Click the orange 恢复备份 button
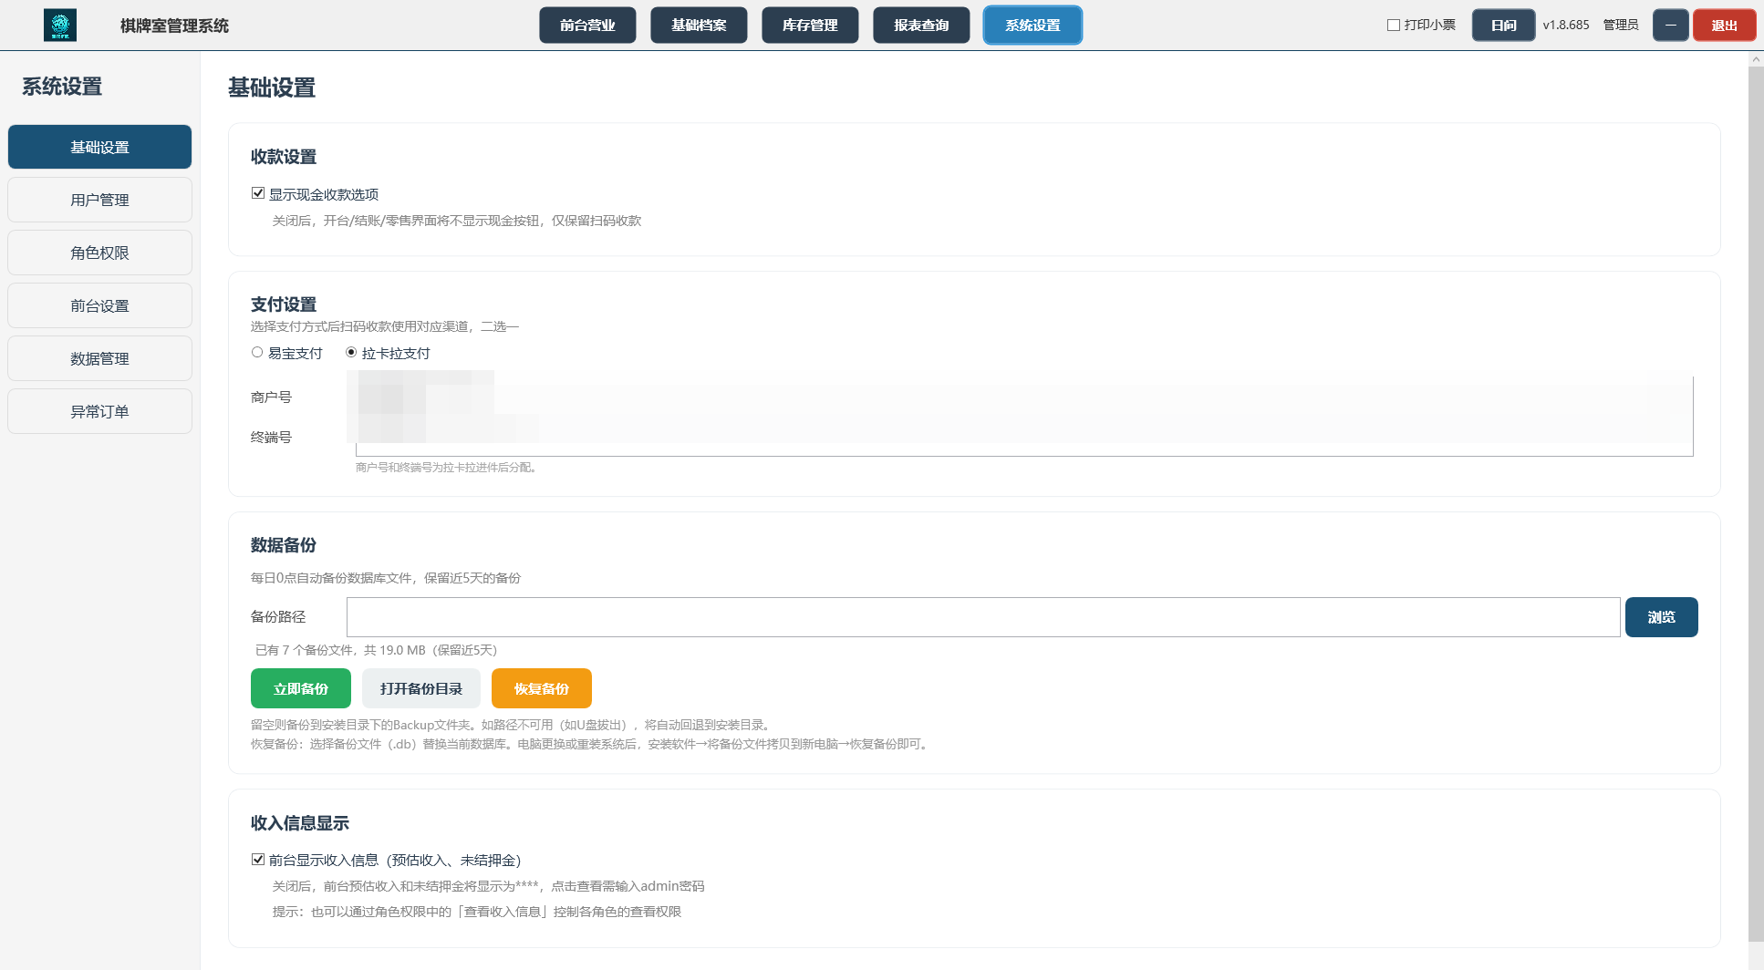Screen dimensions: 1764x970 pos(542,688)
